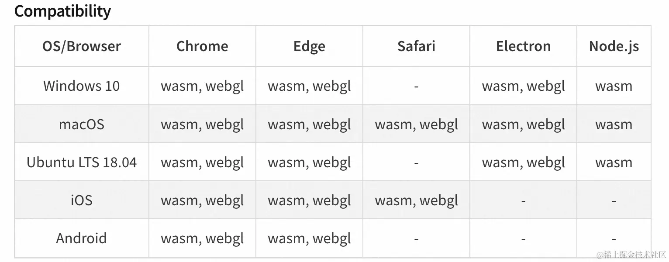Click the Node.js cell for Windows 10
Viewport: 669px width, 262px height.
coord(614,86)
